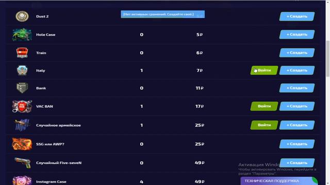This screenshot has width=330, height=185.
Task: Create a battle for Hole Case
Action: pos(297,34)
